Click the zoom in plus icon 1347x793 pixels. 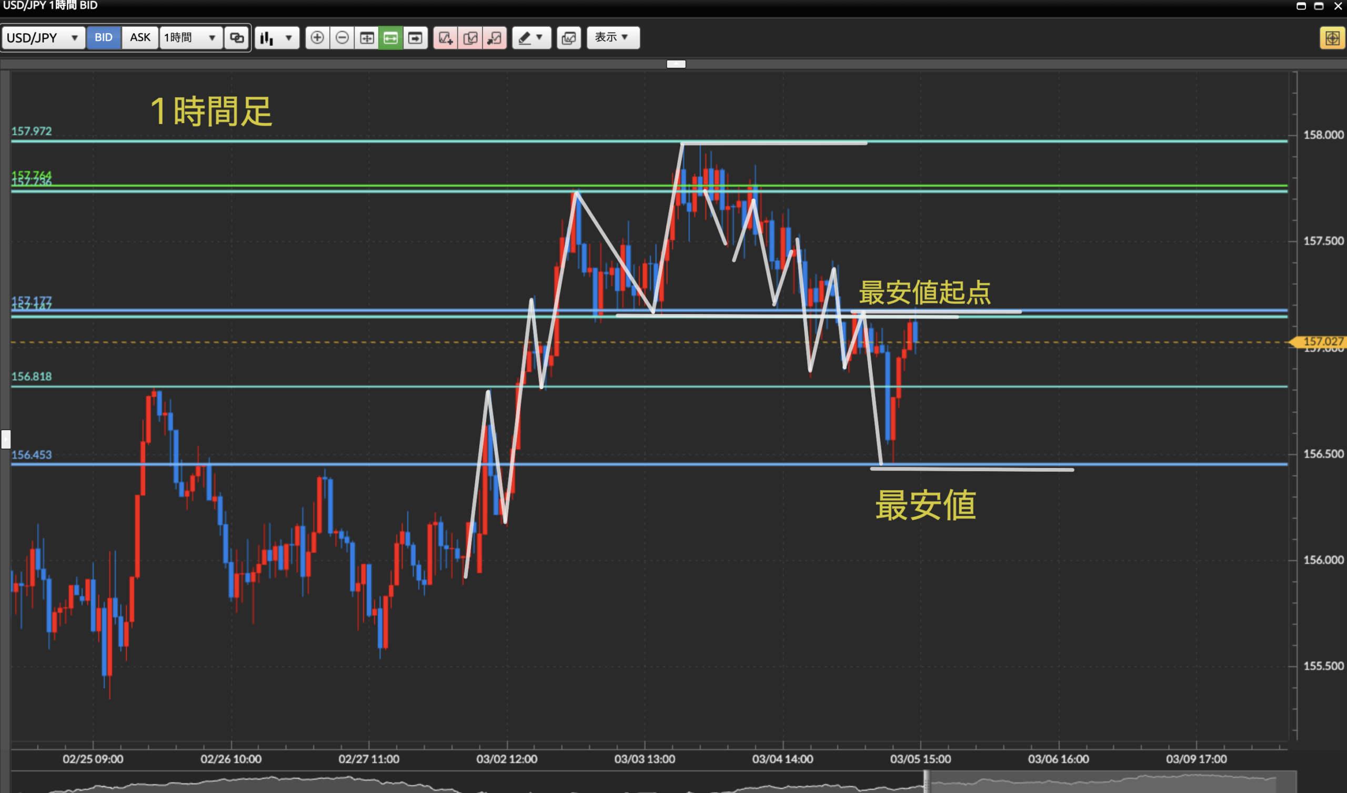click(317, 38)
